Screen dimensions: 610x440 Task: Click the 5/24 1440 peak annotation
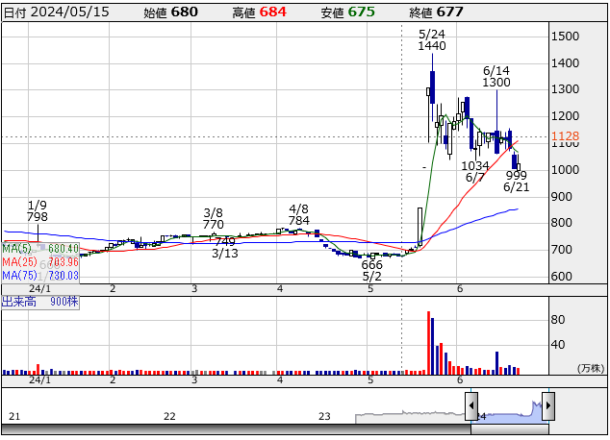tap(432, 39)
